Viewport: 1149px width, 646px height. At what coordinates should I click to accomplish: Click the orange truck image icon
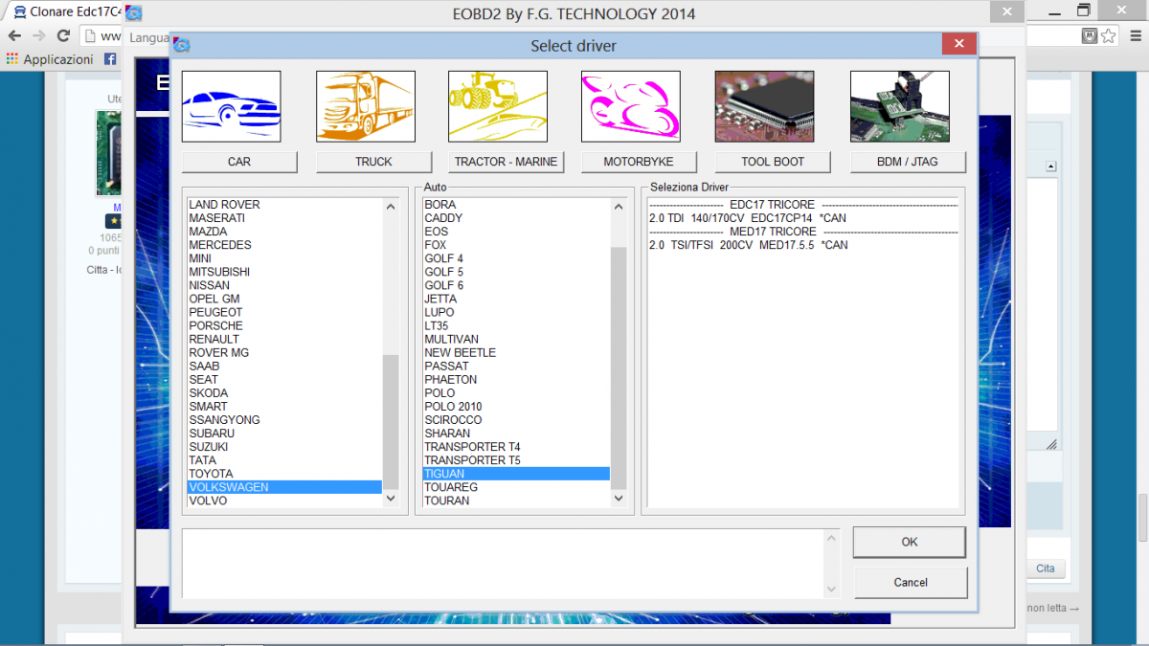(x=365, y=107)
